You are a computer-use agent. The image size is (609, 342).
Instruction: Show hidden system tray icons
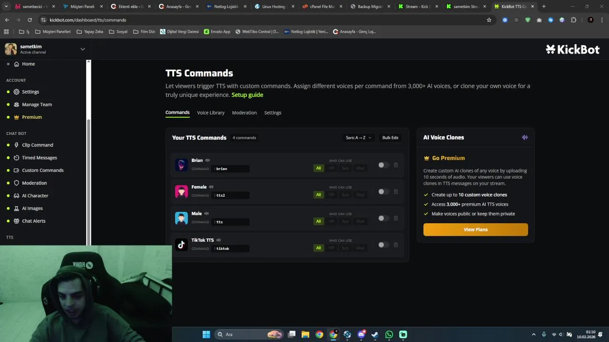[533, 334]
